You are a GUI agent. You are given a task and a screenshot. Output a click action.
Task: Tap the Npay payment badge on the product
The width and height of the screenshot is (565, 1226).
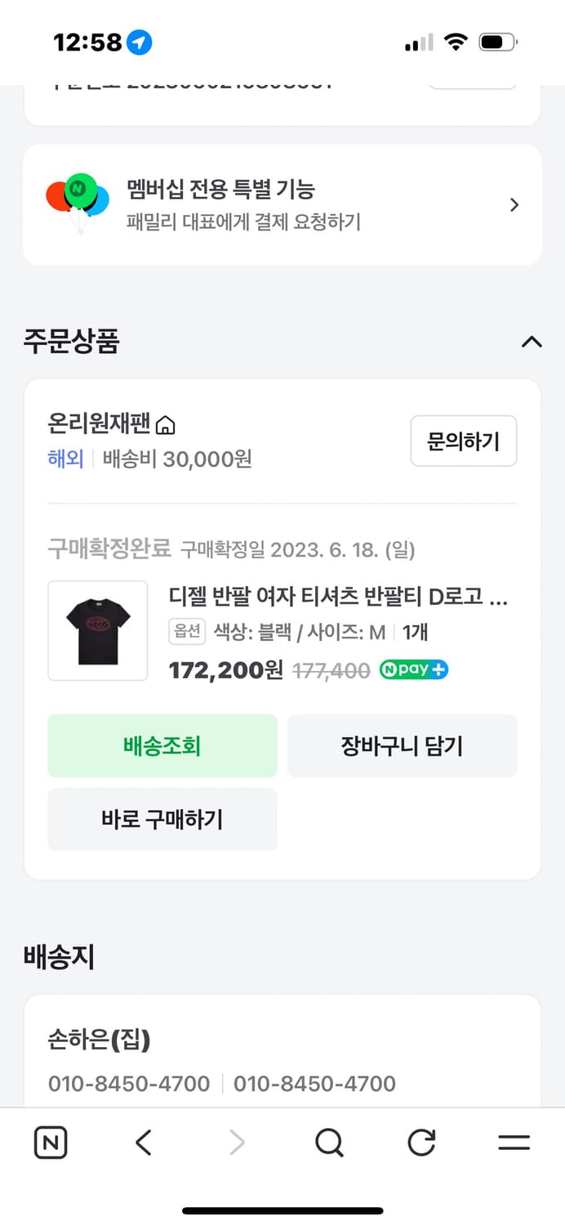[413, 669]
